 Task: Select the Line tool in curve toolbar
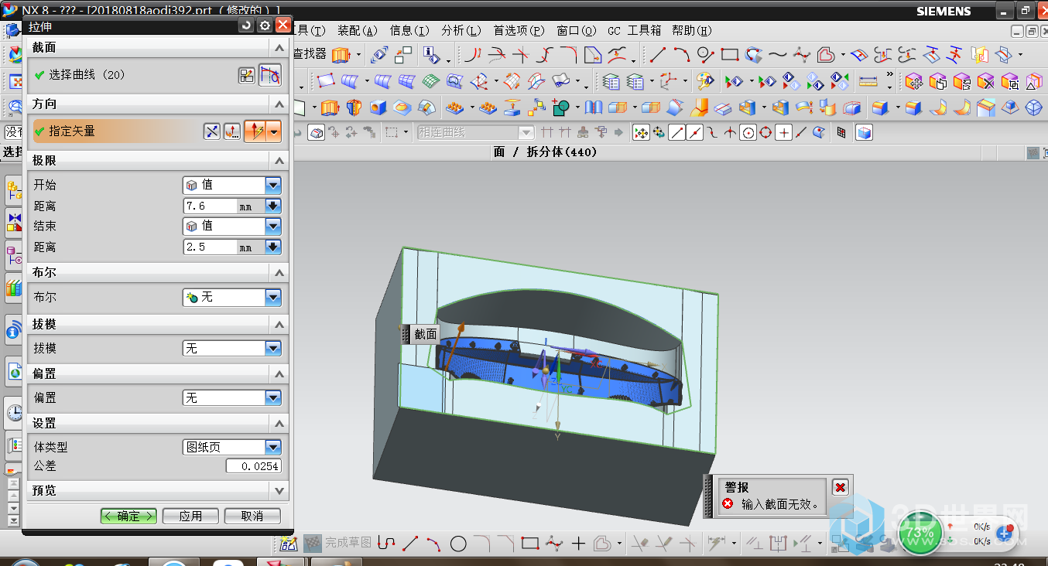tap(657, 55)
